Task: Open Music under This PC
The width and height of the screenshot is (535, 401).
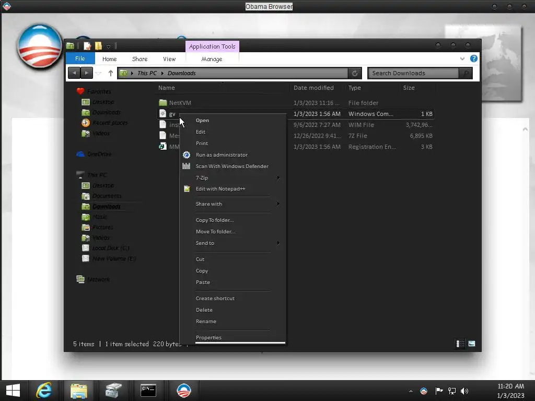Action: pyautogui.click(x=99, y=217)
